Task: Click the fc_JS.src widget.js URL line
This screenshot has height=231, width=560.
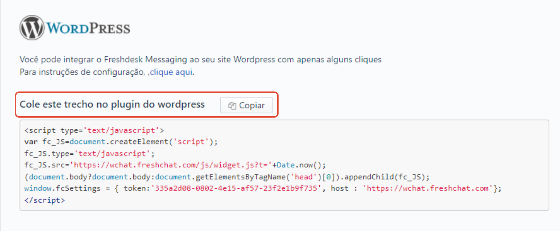Action: point(175,165)
